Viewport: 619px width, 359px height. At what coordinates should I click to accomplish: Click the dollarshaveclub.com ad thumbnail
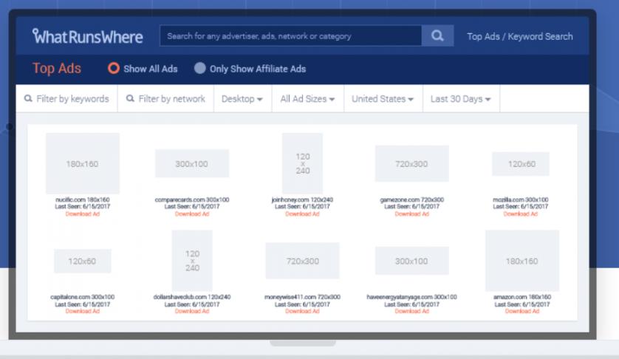[191, 260]
